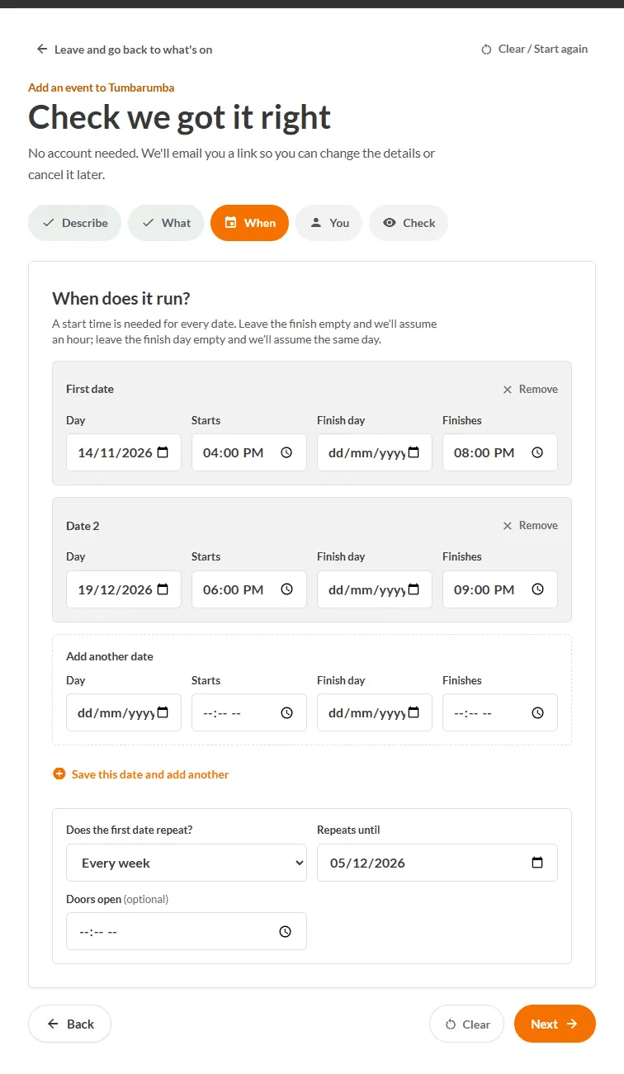The image size is (624, 1074).
Task: Open calendar picker for Date 2 Day
Action: point(163,589)
